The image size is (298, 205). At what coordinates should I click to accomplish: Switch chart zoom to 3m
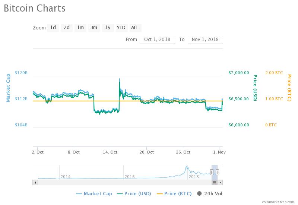(94, 28)
